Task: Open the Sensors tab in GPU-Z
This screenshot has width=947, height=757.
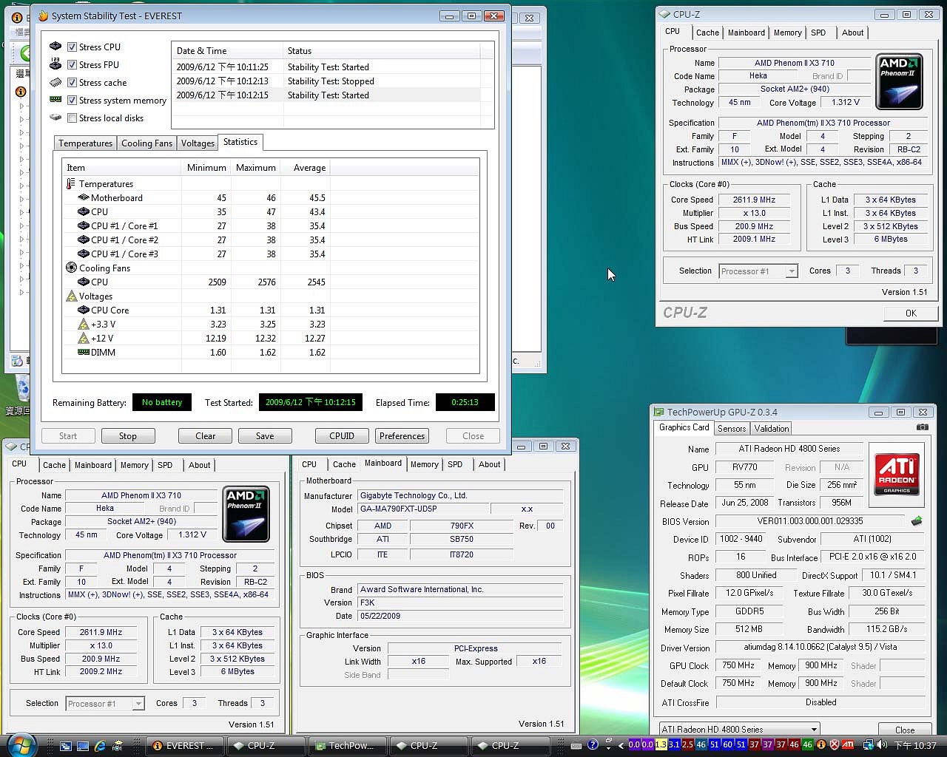Action: 732,429
